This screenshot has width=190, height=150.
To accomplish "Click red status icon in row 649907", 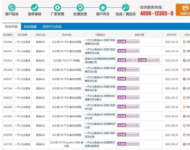I will click(x=184, y=79).
